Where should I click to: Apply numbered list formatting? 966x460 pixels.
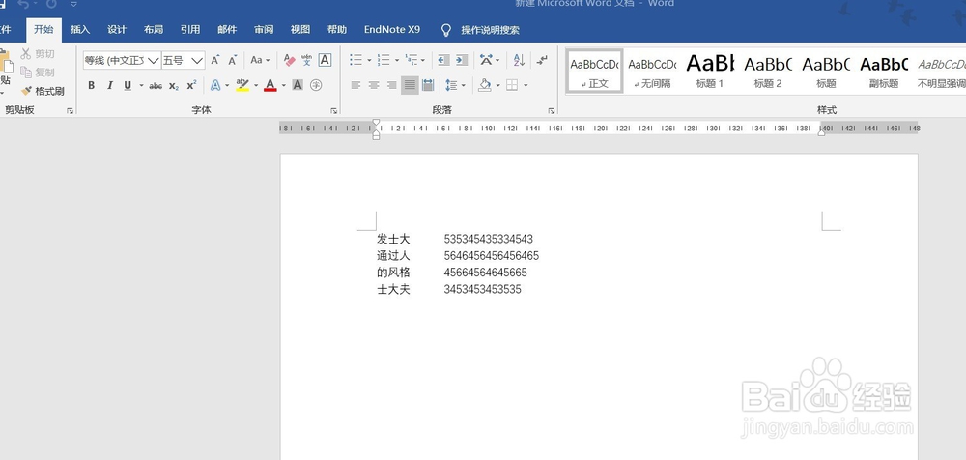pos(384,60)
